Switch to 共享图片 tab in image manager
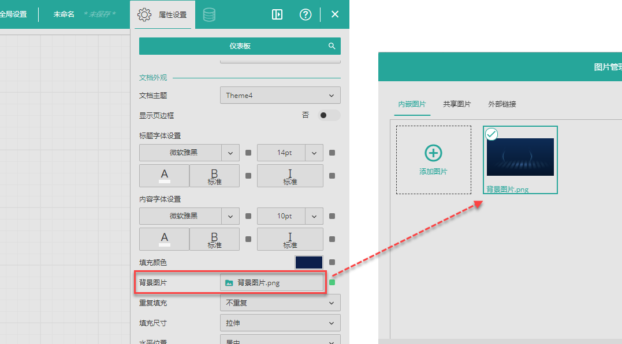The image size is (622, 344). tap(457, 104)
